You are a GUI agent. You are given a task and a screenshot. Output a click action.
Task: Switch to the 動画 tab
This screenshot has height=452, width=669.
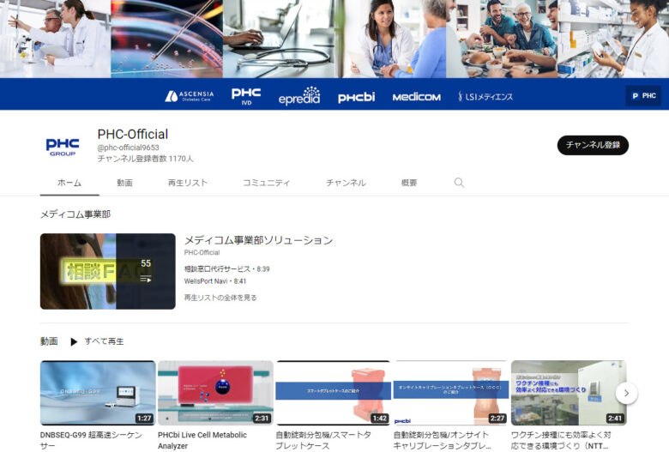click(x=124, y=183)
